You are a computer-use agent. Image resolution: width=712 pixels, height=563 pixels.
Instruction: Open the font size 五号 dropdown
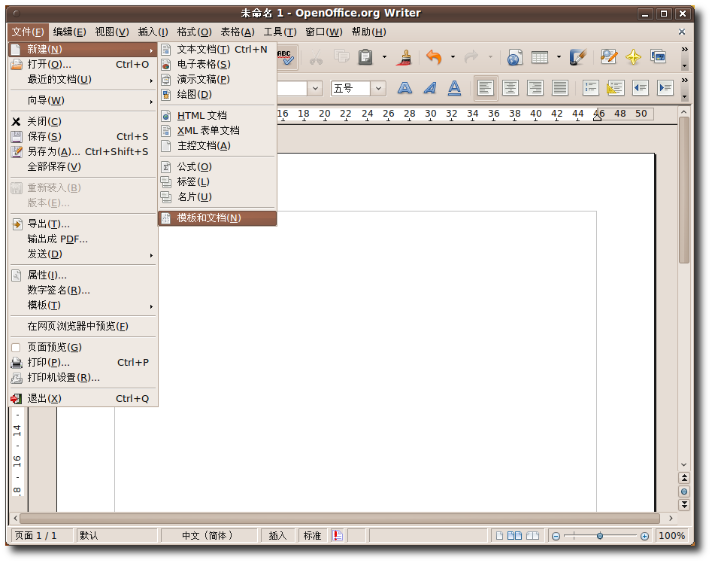(x=379, y=88)
